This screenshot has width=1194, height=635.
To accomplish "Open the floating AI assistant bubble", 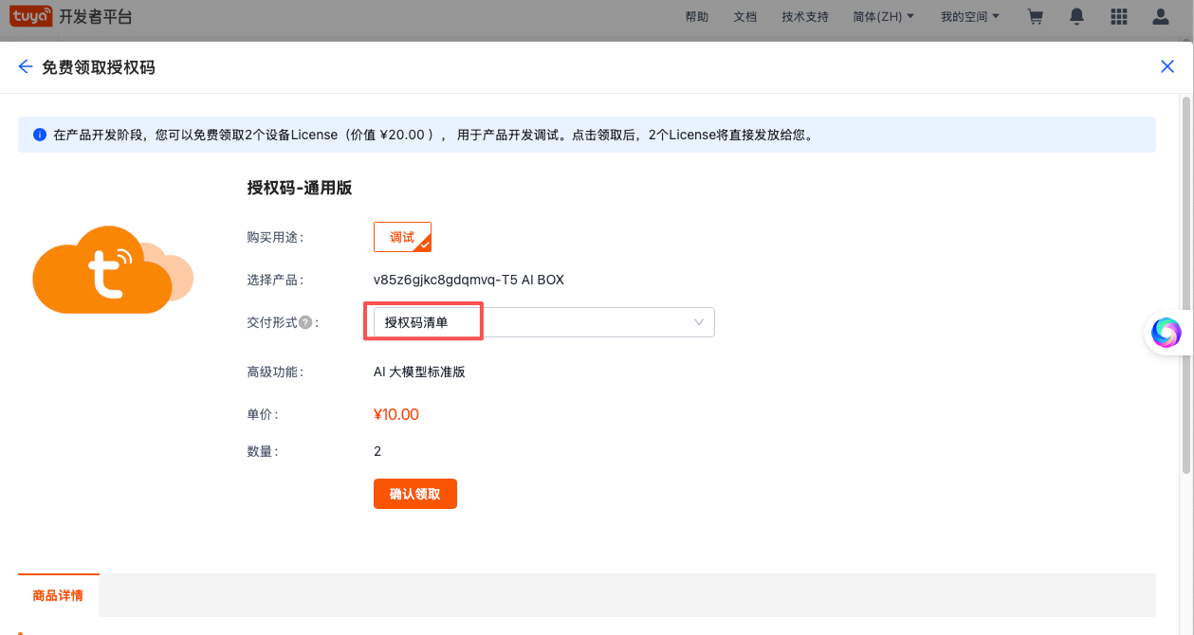I will point(1166,333).
